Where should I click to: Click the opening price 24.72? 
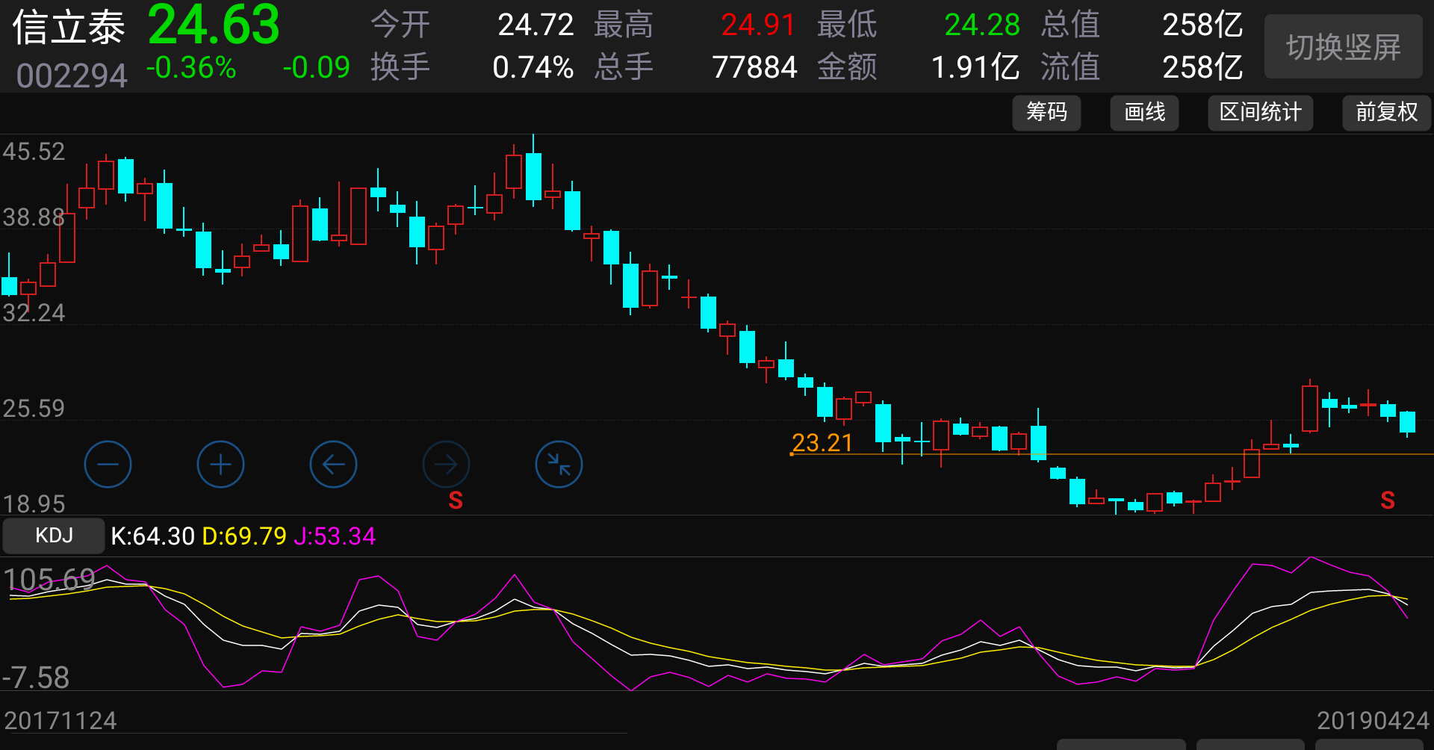[536, 25]
